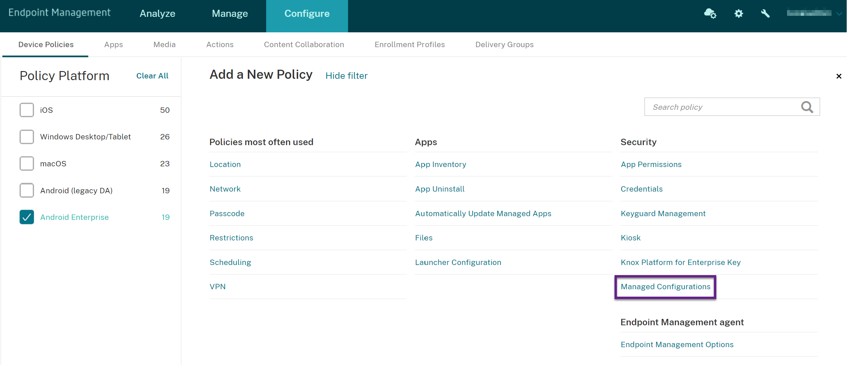Click into the Search policy field
Viewport: 847px width, 365px height.
click(x=721, y=107)
